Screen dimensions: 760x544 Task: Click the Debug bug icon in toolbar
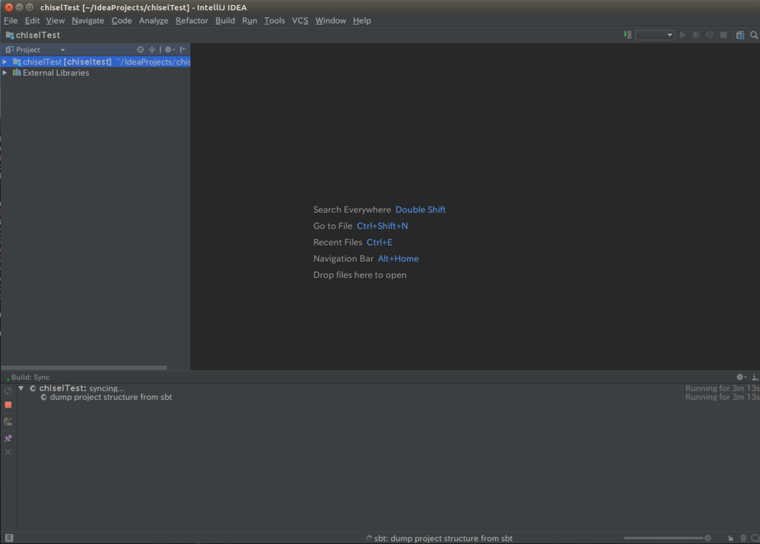[x=696, y=35]
